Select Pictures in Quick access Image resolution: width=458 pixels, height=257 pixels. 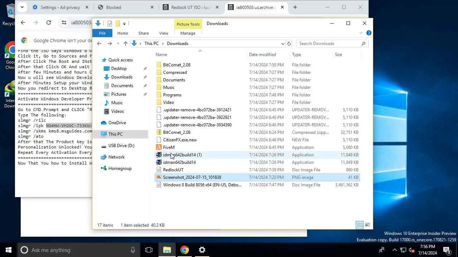tap(118, 94)
